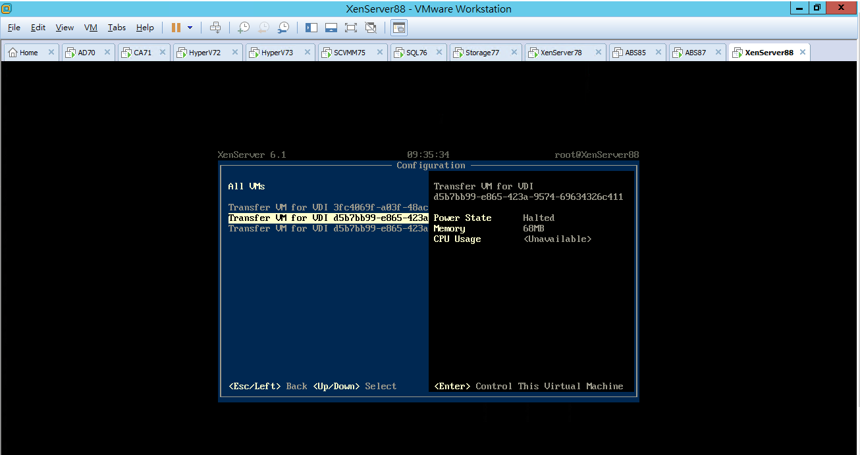The width and height of the screenshot is (860, 455).
Task: Toggle the console view icon
Action: point(398,28)
